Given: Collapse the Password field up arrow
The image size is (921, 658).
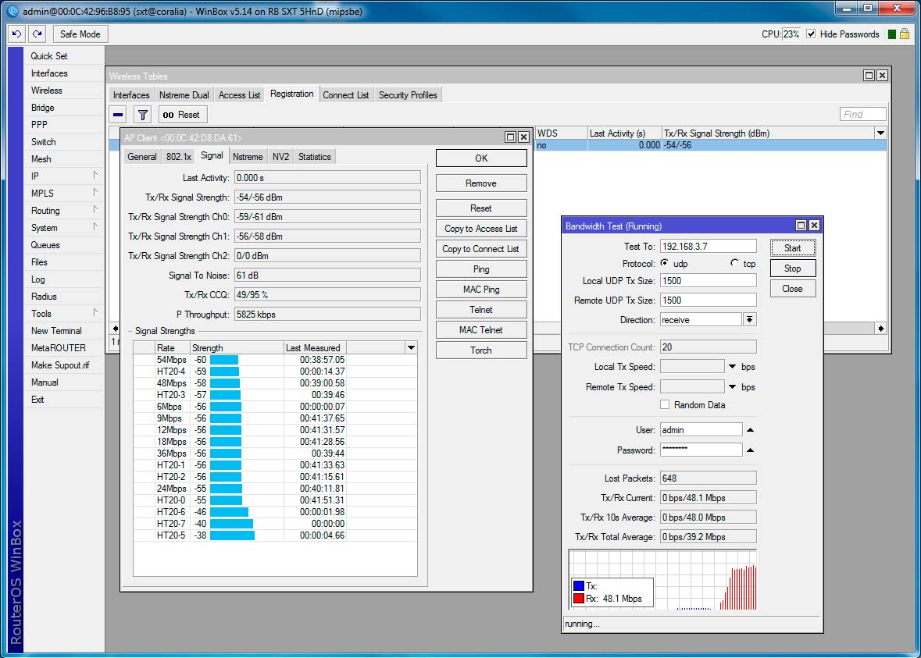Looking at the screenshot, I should point(750,450).
